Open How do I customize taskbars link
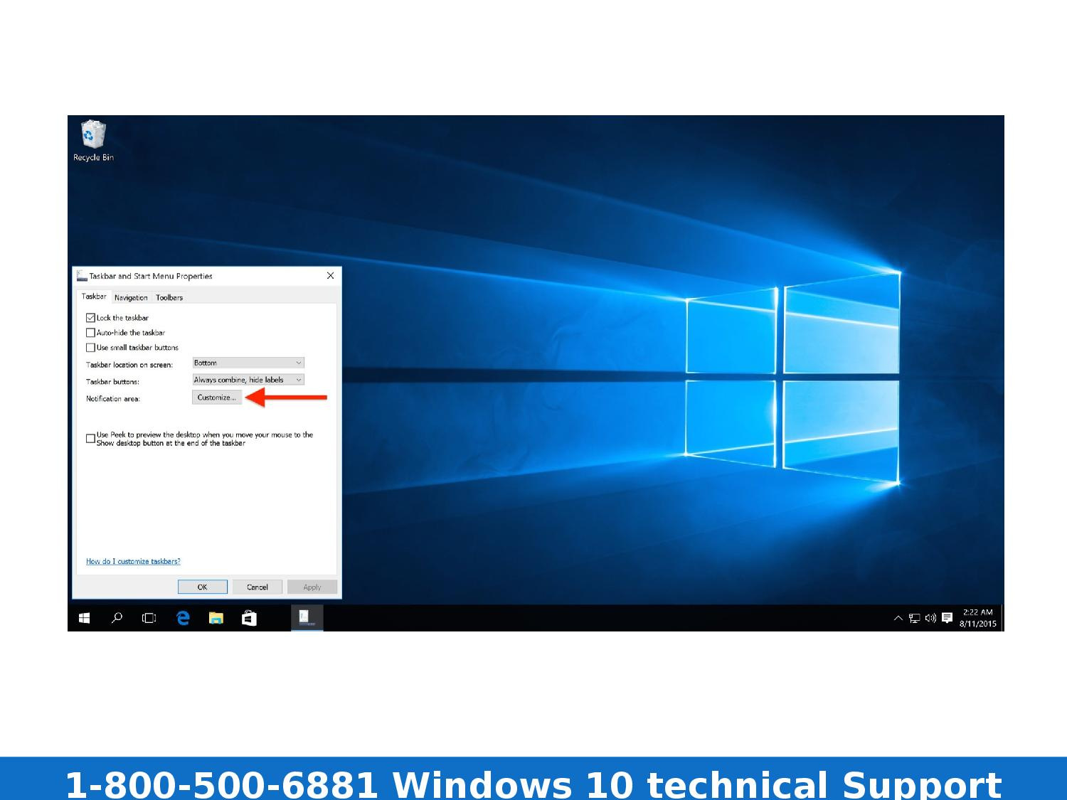 pos(133,562)
